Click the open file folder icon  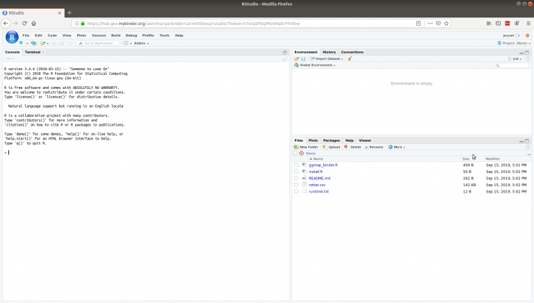[42, 43]
